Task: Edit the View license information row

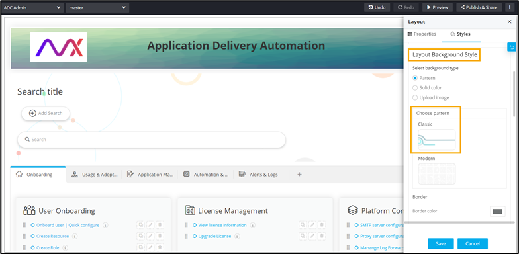Action: 312,225
